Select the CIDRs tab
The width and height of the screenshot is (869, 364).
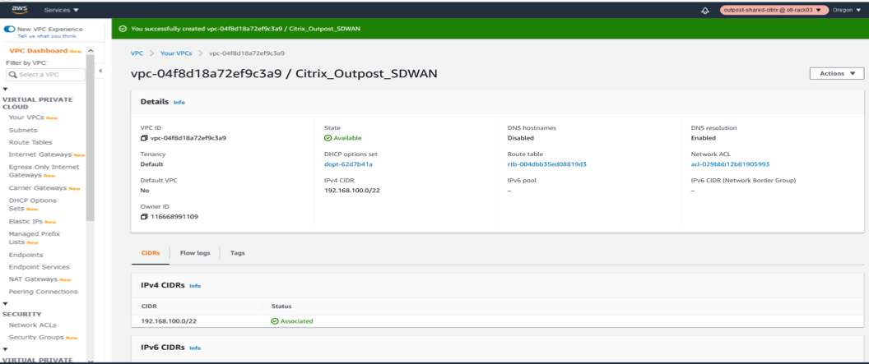(x=151, y=253)
